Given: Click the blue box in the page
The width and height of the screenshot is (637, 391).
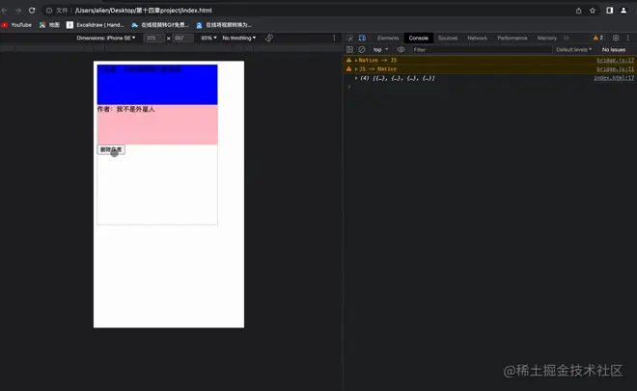Looking at the screenshot, I should point(157,85).
